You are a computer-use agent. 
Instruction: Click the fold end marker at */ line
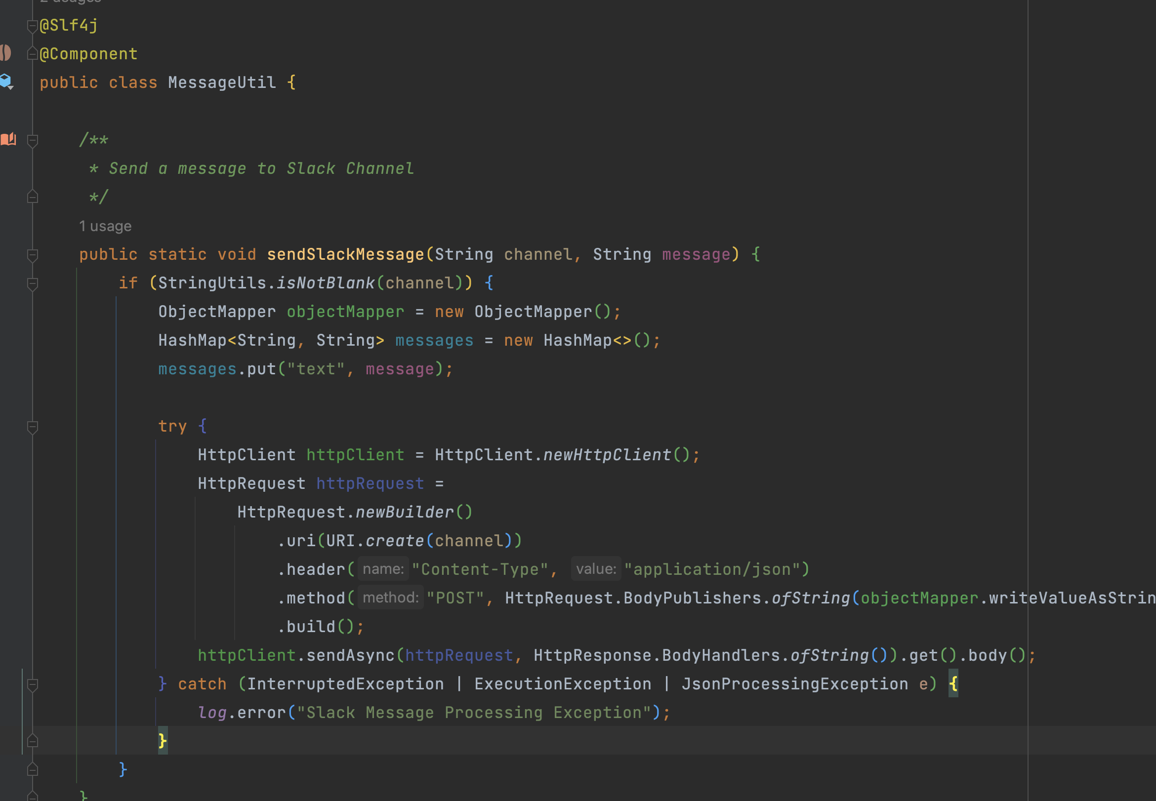[33, 197]
